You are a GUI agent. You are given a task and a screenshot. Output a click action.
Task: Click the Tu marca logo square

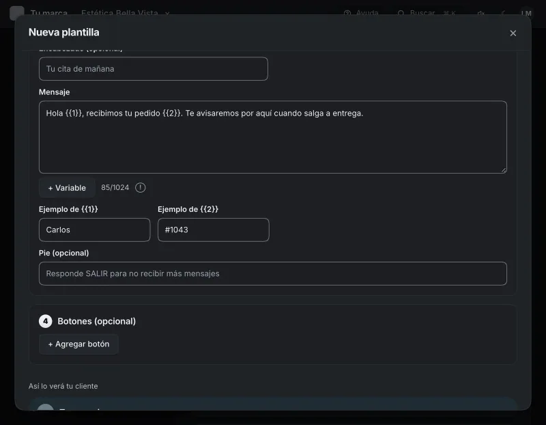click(x=16, y=13)
